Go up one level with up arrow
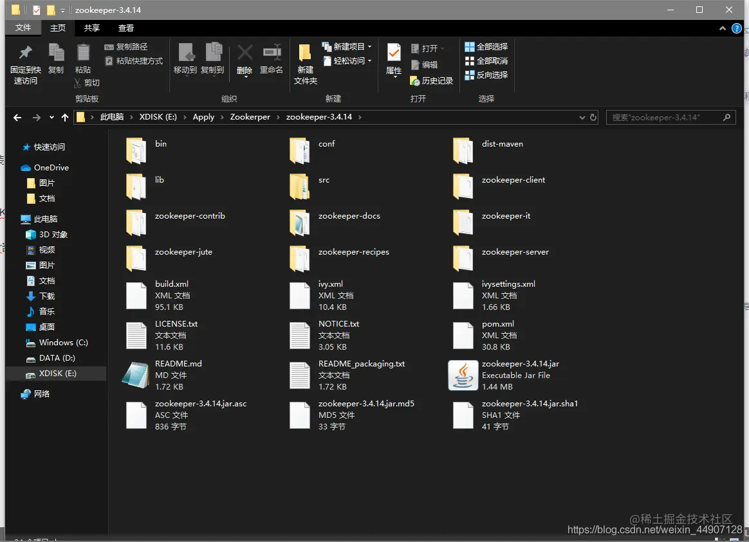This screenshot has width=749, height=542. tap(65, 118)
